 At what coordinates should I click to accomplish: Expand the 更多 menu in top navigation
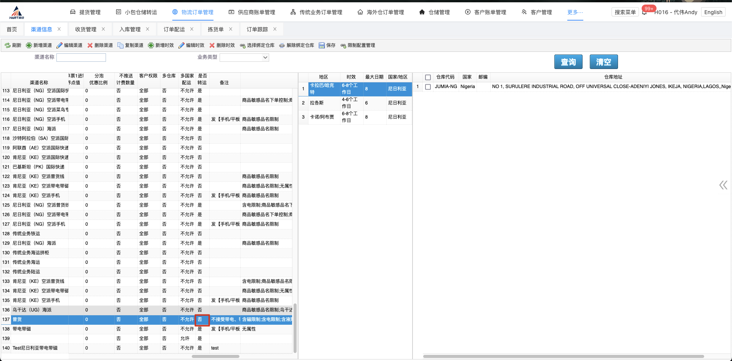pos(575,12)
